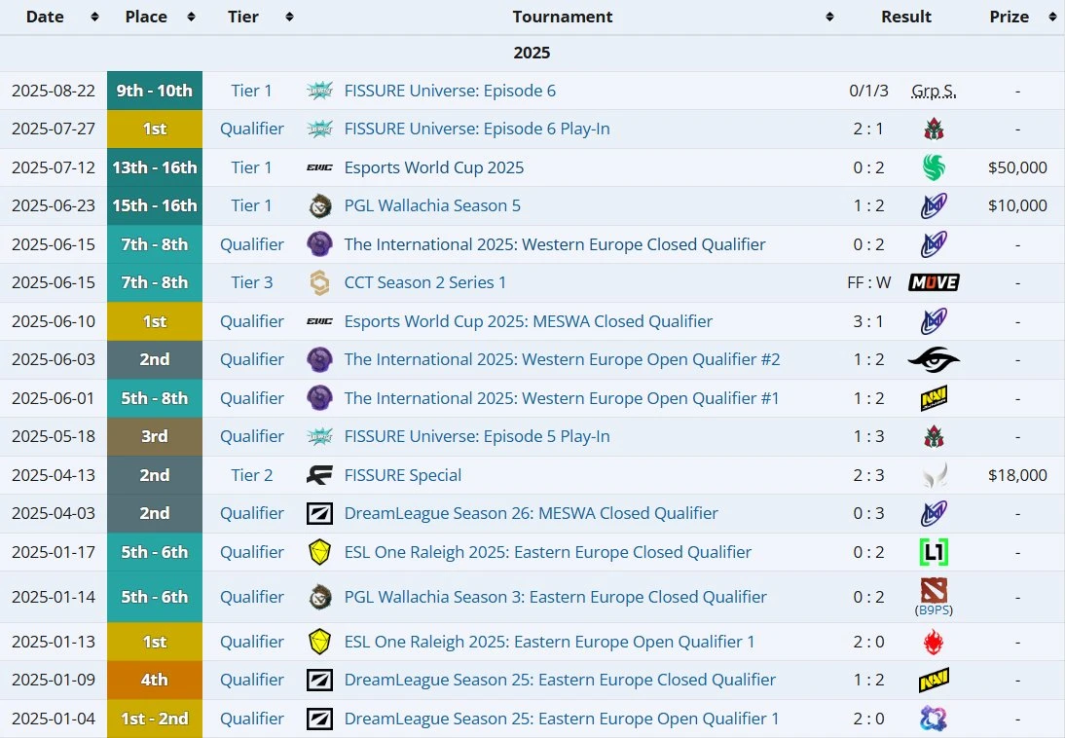
Task: Open Esports World Cup 2025 tournament link
Action: (x=433, y=167)
